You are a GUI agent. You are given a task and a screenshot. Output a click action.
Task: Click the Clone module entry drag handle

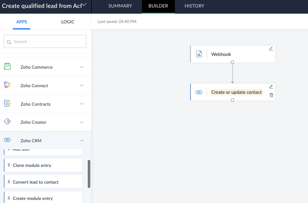[9, 165]
